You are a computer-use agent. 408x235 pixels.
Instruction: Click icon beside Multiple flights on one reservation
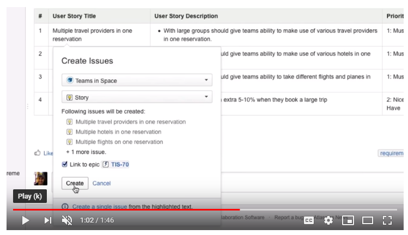pyautogui.click(x=70, y=142)
